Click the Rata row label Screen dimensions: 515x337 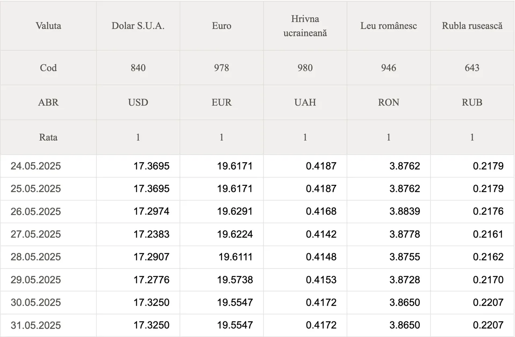pyautogui.click(x=48, y=137)
